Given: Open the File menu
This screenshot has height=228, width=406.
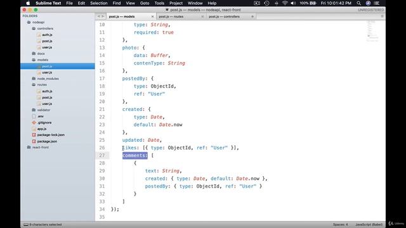Looking at the screenshot, I should pos(69,3).
